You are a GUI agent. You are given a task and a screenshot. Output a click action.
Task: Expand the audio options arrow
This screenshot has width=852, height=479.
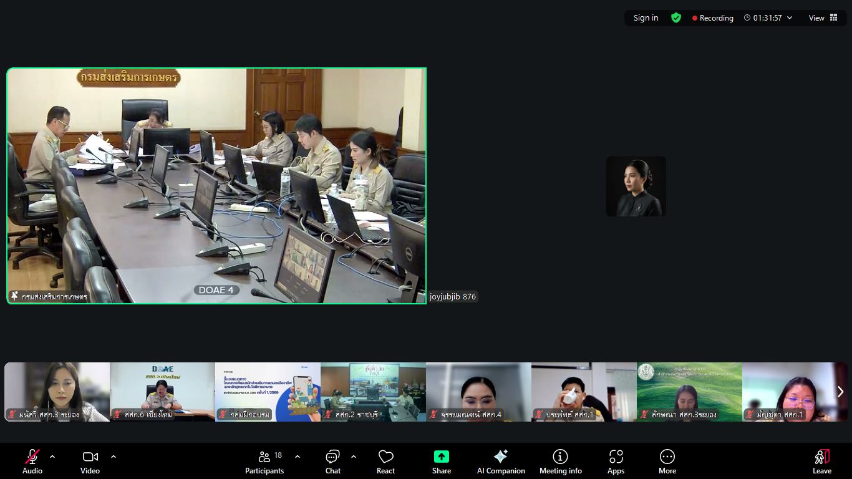[x=52, y=457]
